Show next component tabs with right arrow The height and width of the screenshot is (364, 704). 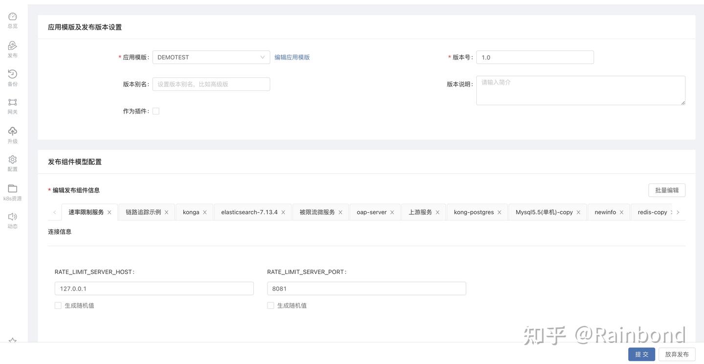click(x=678, y=212)
